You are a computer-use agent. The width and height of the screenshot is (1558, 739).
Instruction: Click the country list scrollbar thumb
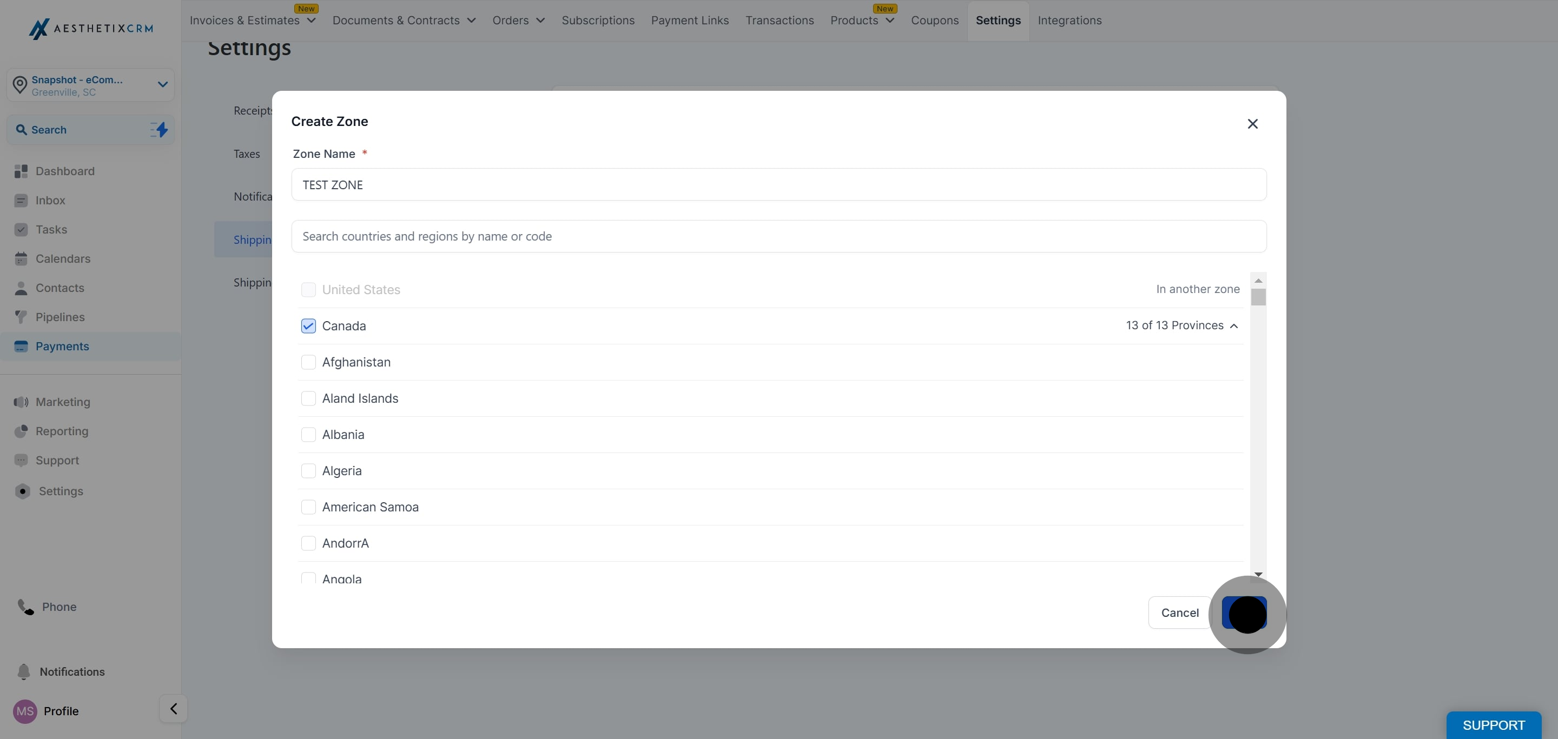(x=1259, y=297)
